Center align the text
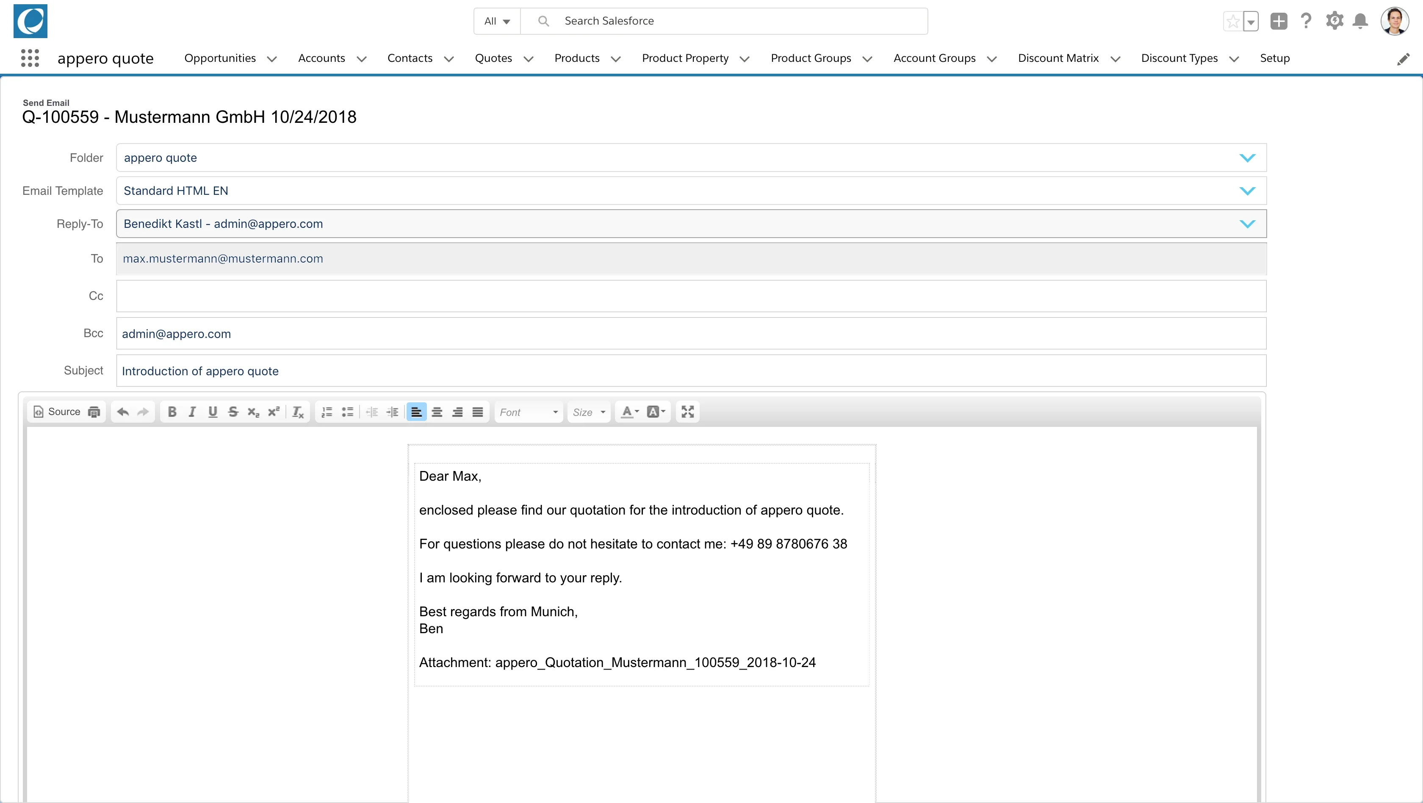Screen dimensions: 1423x803 [437, 411]
